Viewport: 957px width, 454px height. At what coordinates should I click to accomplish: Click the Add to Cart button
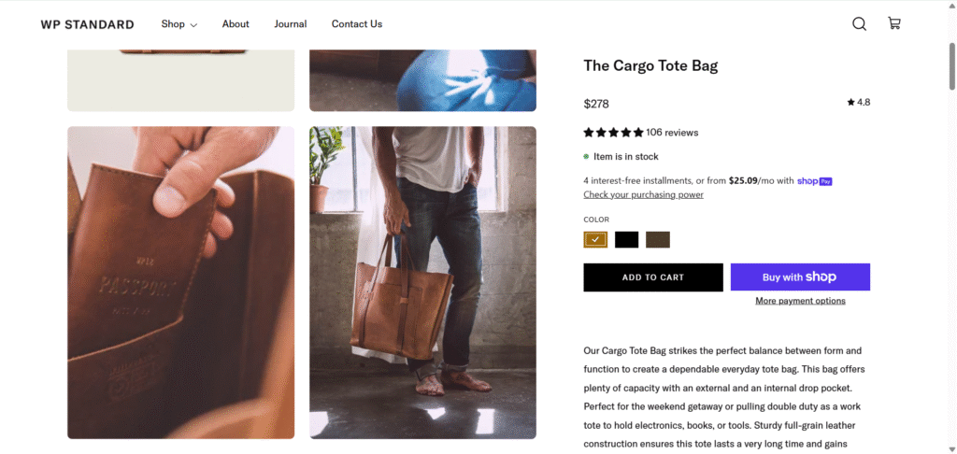[653, 277]
